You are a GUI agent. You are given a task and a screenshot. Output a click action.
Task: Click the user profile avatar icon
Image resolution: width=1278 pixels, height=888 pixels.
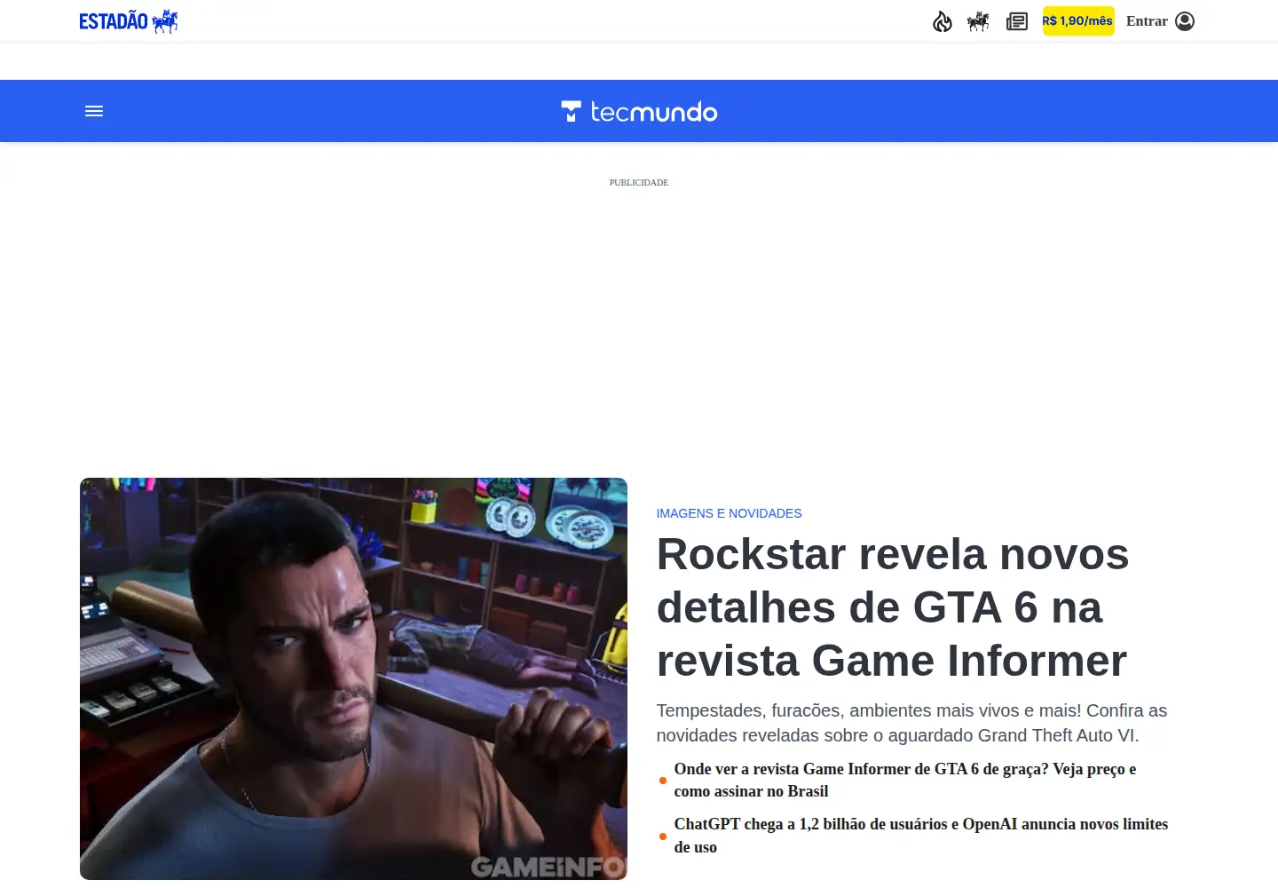coord(1185,21)
